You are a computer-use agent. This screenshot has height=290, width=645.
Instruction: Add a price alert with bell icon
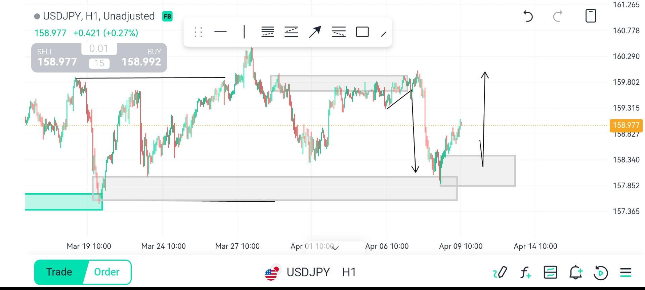point(575,272)
